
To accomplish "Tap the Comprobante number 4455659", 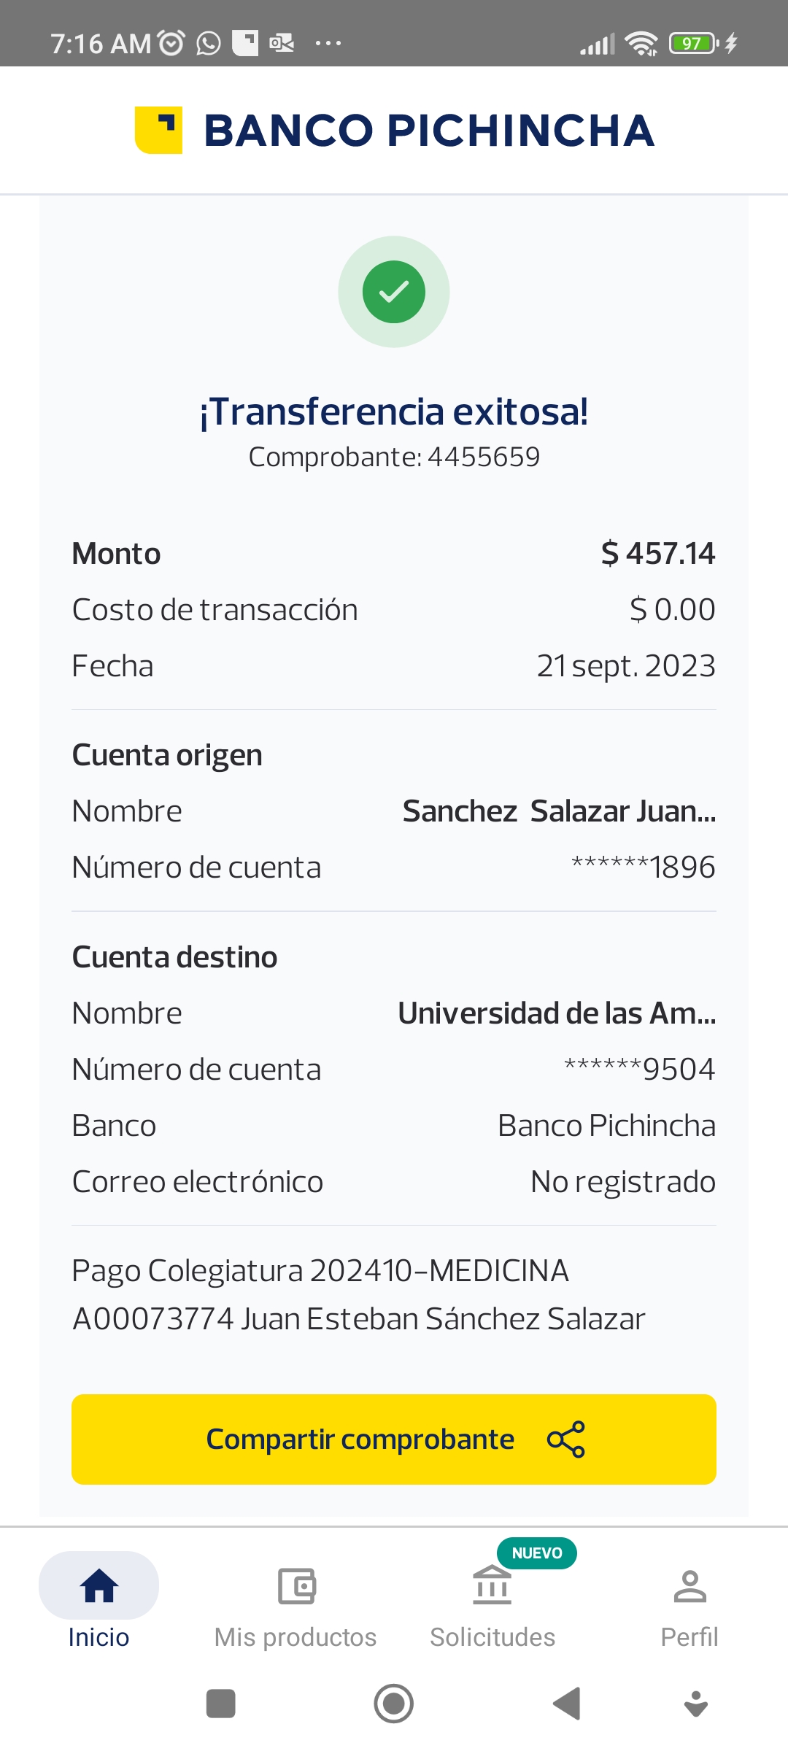I will [x=483, y=457].
